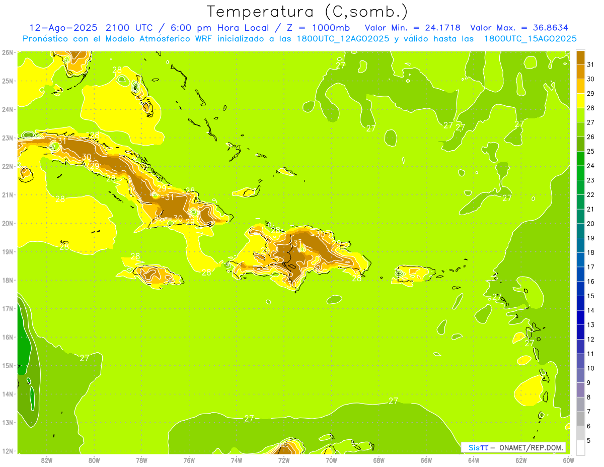Click the 78W longitude axis label

click(141, 460)
